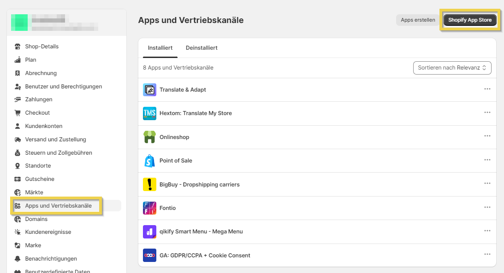Expand options menu for Fontio row

click(x=487, y=207)
